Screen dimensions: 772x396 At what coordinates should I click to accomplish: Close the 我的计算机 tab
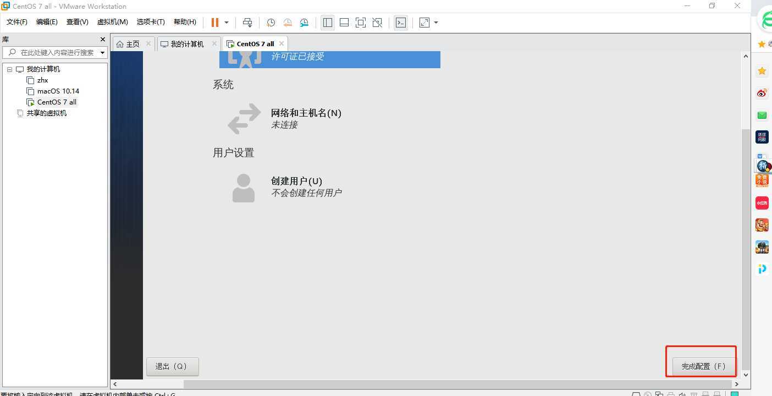pyautogui.click(x=214, y=43)
